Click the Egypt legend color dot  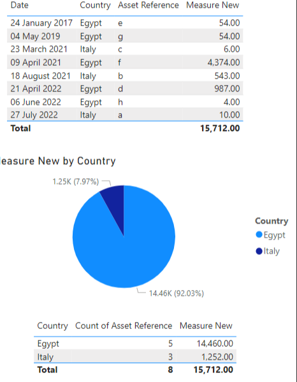(259, 234)
